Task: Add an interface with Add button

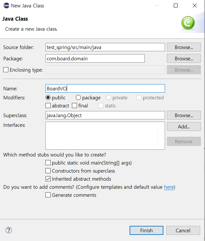Action: pyautogui.click(x=184, y=126)
